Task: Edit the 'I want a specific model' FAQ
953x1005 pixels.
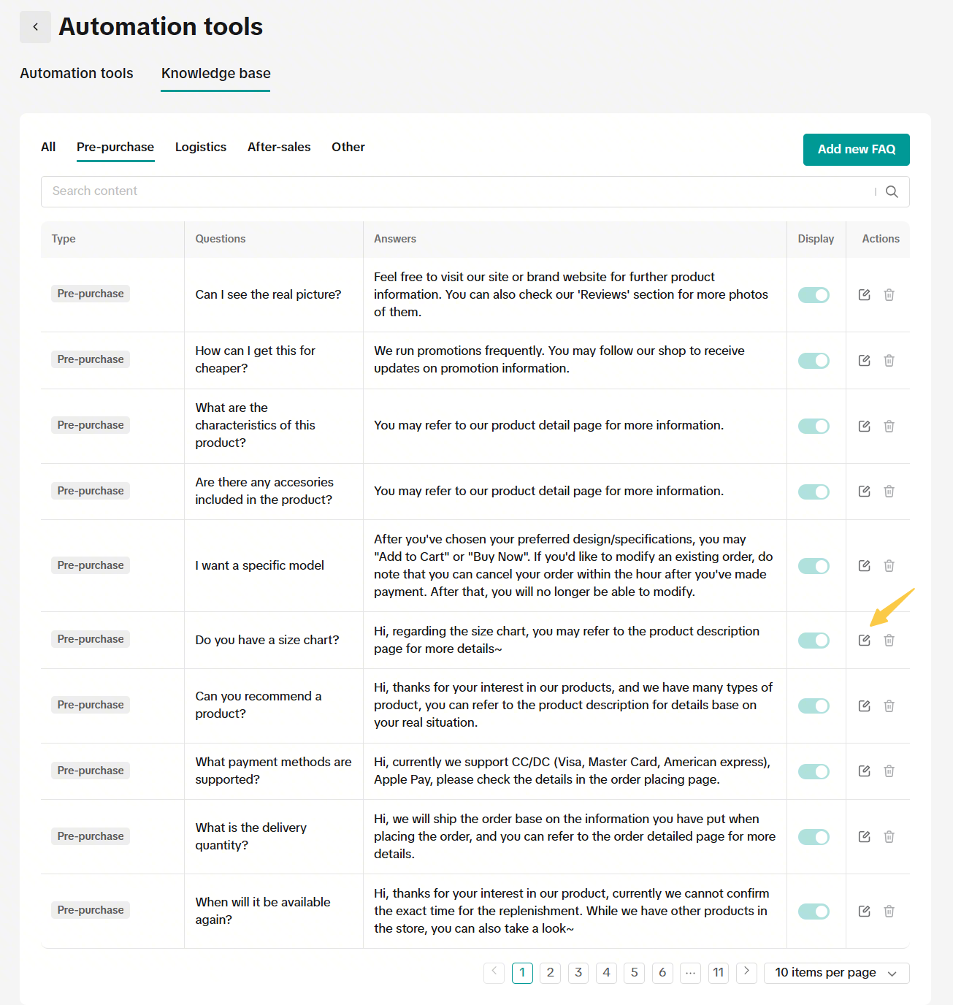Action: click(x=864, y=565)
